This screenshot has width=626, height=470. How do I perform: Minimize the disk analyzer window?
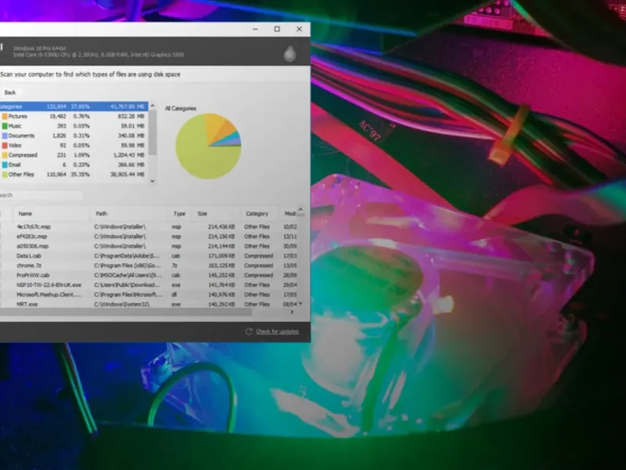(255, 29)
